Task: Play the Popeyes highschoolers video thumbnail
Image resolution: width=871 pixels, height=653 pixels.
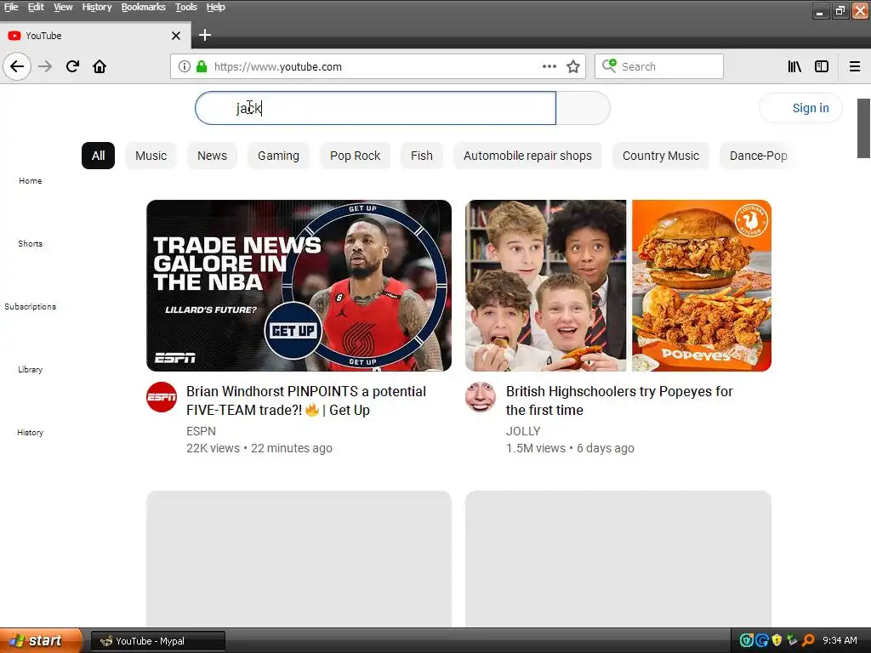Action: click(618, 286)
